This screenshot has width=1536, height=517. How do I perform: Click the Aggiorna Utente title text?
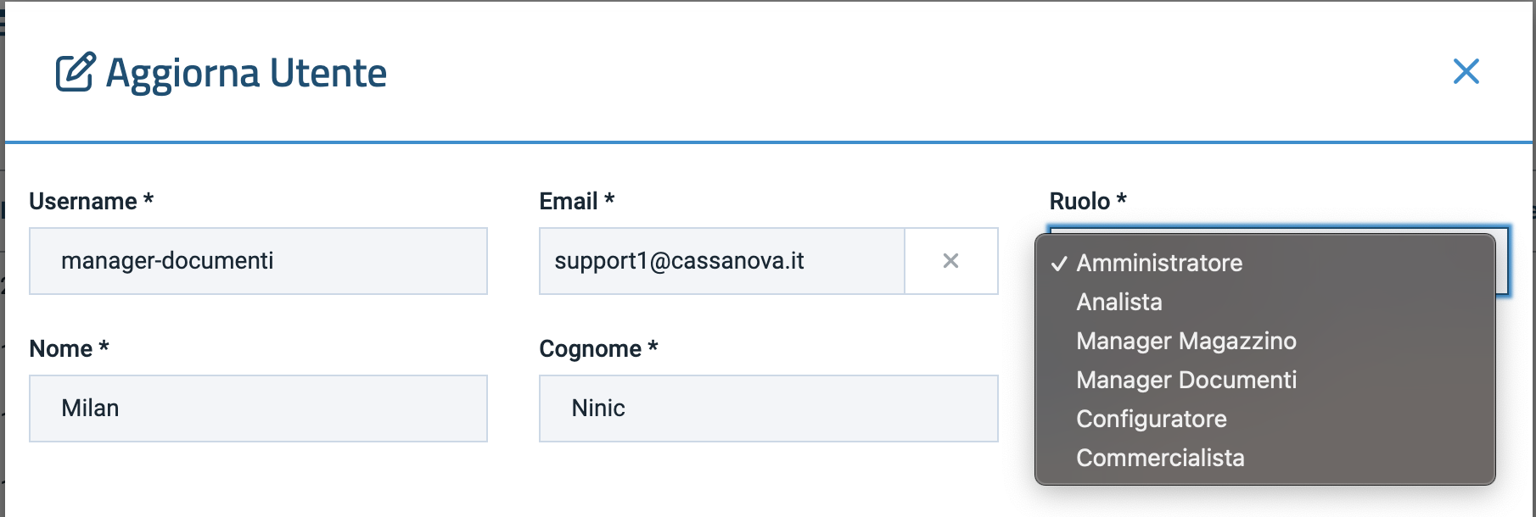click(246, 73)
